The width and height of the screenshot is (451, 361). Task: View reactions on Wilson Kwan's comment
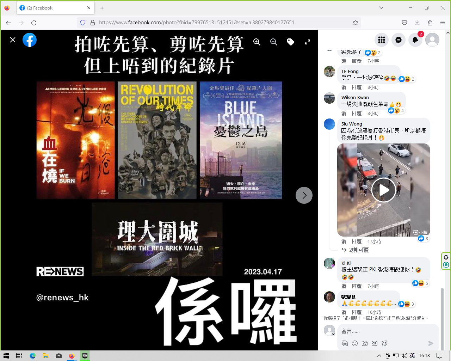[x=396, y=110]
